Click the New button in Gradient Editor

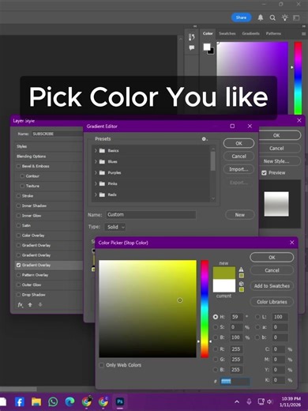coord(240,215)
